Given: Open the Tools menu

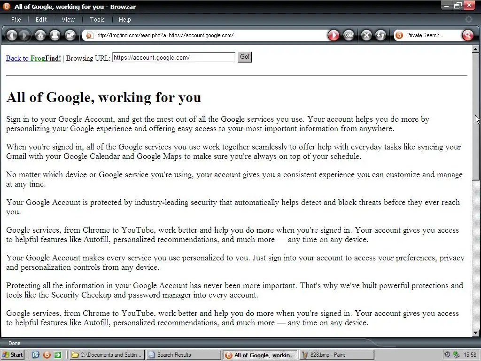Looking at the screenshot, I should coord(97,19).
